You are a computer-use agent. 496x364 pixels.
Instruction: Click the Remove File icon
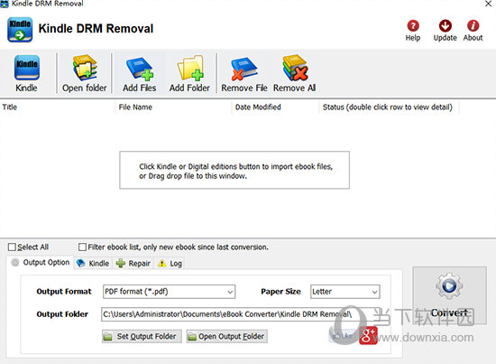pos(243,69)
